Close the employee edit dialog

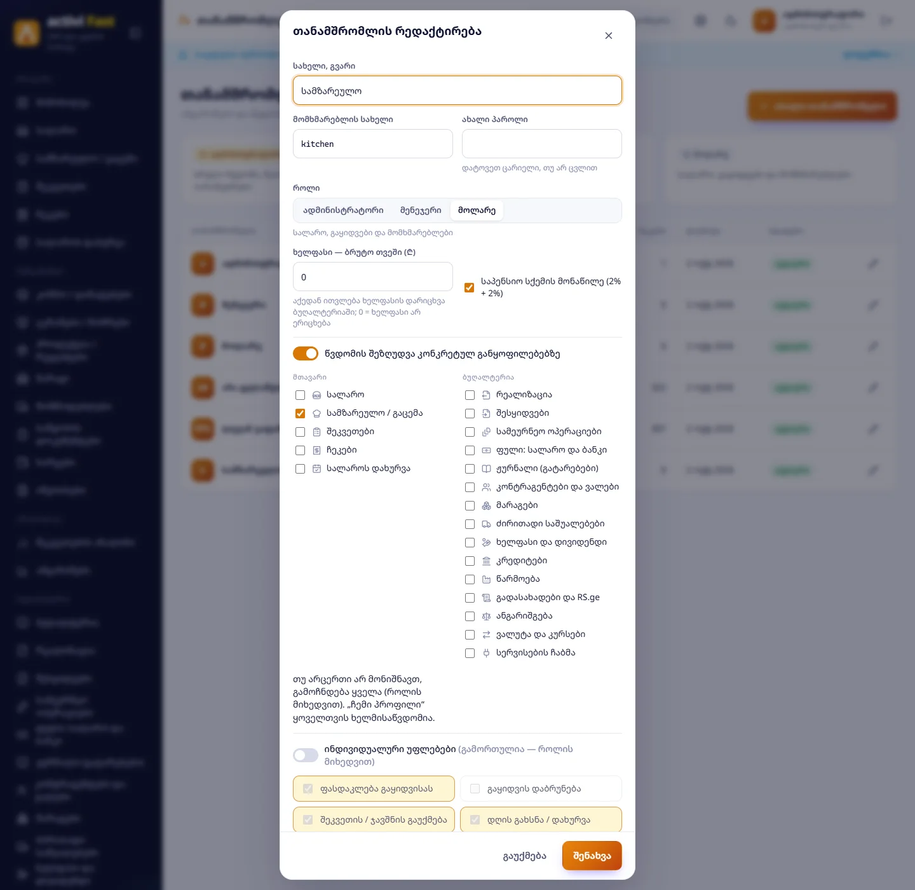click(609, 36)
